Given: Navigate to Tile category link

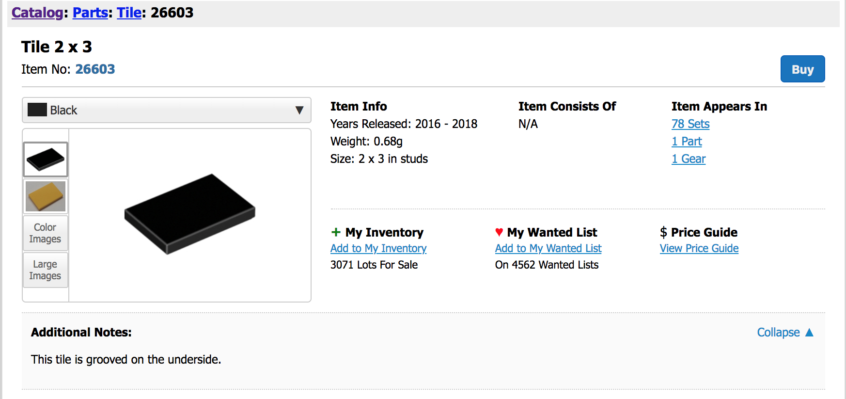Looking at the screenshot, I should point(129,13).
